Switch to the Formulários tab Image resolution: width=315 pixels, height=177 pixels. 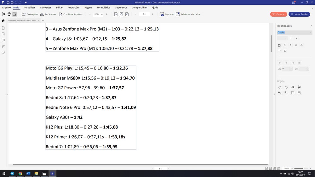click(x=104, y=8)
